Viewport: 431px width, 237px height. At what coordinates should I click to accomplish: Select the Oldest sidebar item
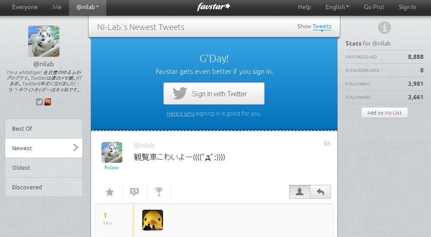(x=44, y=168)
